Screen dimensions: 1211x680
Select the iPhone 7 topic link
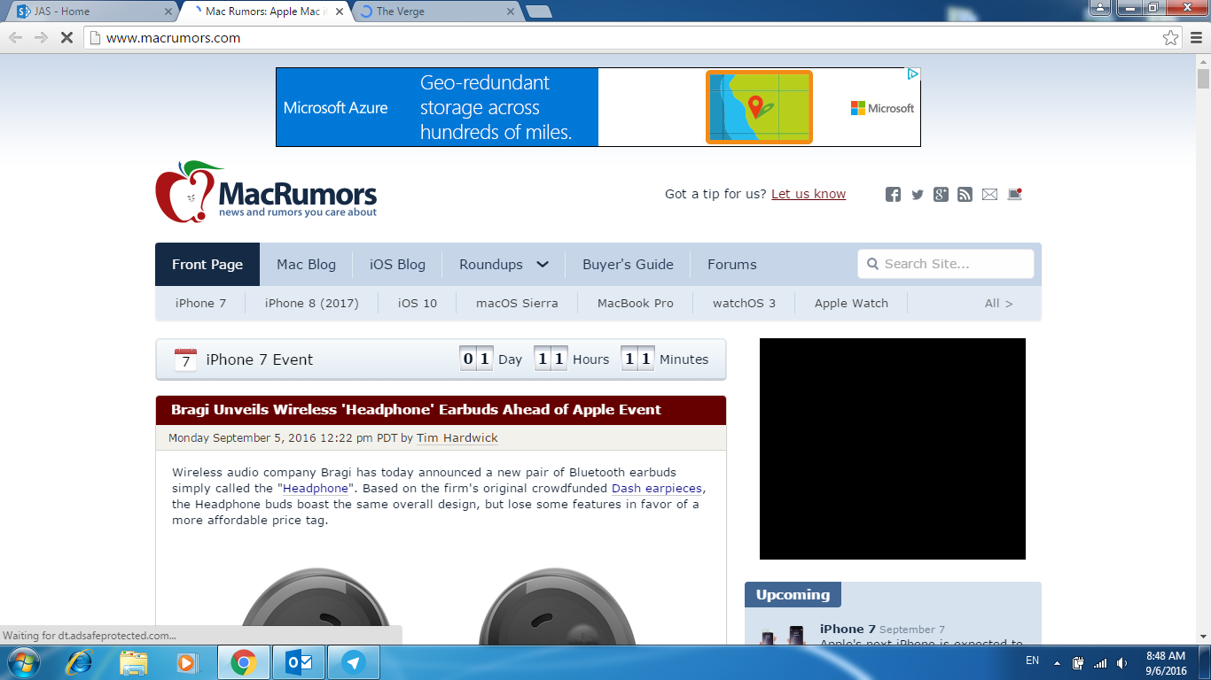point(201,303)
